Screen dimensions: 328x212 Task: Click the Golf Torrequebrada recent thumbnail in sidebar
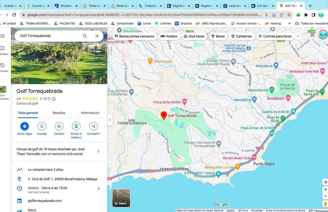(3, 89)
